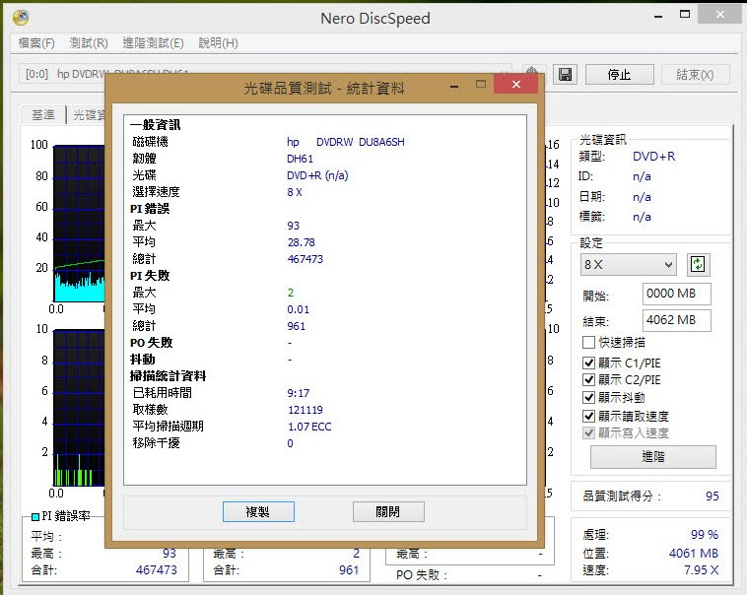Uncheck 顯示 C2/PIE checkbox

[588, 379]
